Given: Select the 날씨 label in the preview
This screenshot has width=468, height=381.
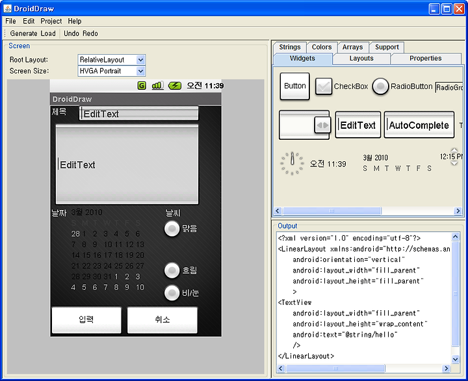Looking at the screenshot, I should pyautogui.click(x=173, y=213).
